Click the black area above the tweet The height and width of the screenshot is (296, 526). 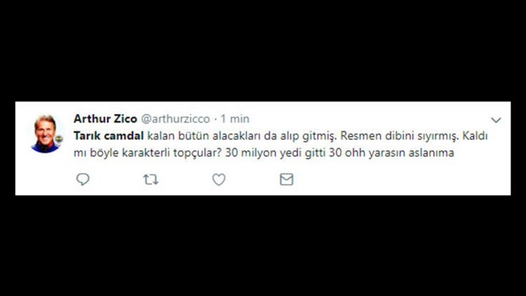point(263,50)
